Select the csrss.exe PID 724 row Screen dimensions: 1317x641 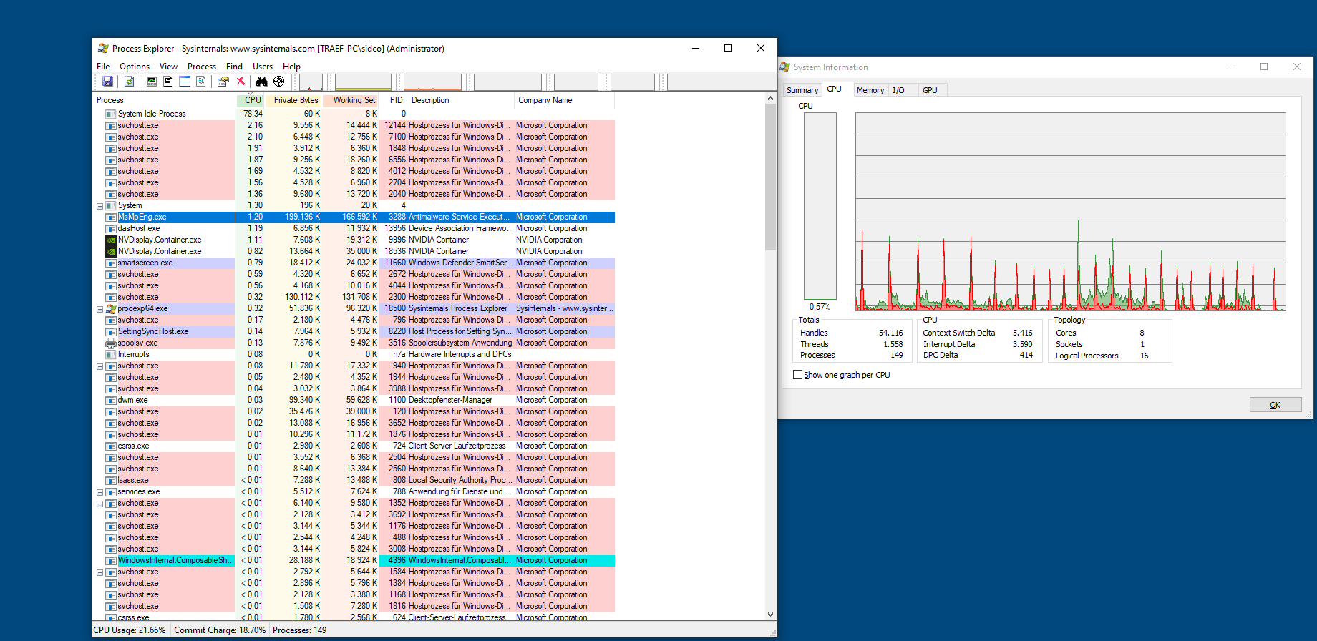point(354,446)
